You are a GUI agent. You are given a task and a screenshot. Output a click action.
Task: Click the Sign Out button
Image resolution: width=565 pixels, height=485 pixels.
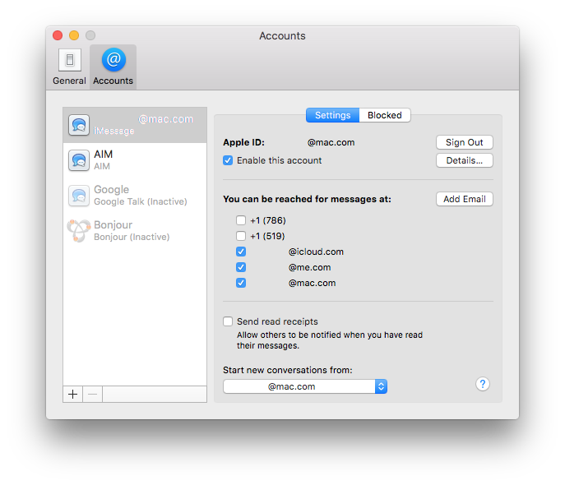464,142
